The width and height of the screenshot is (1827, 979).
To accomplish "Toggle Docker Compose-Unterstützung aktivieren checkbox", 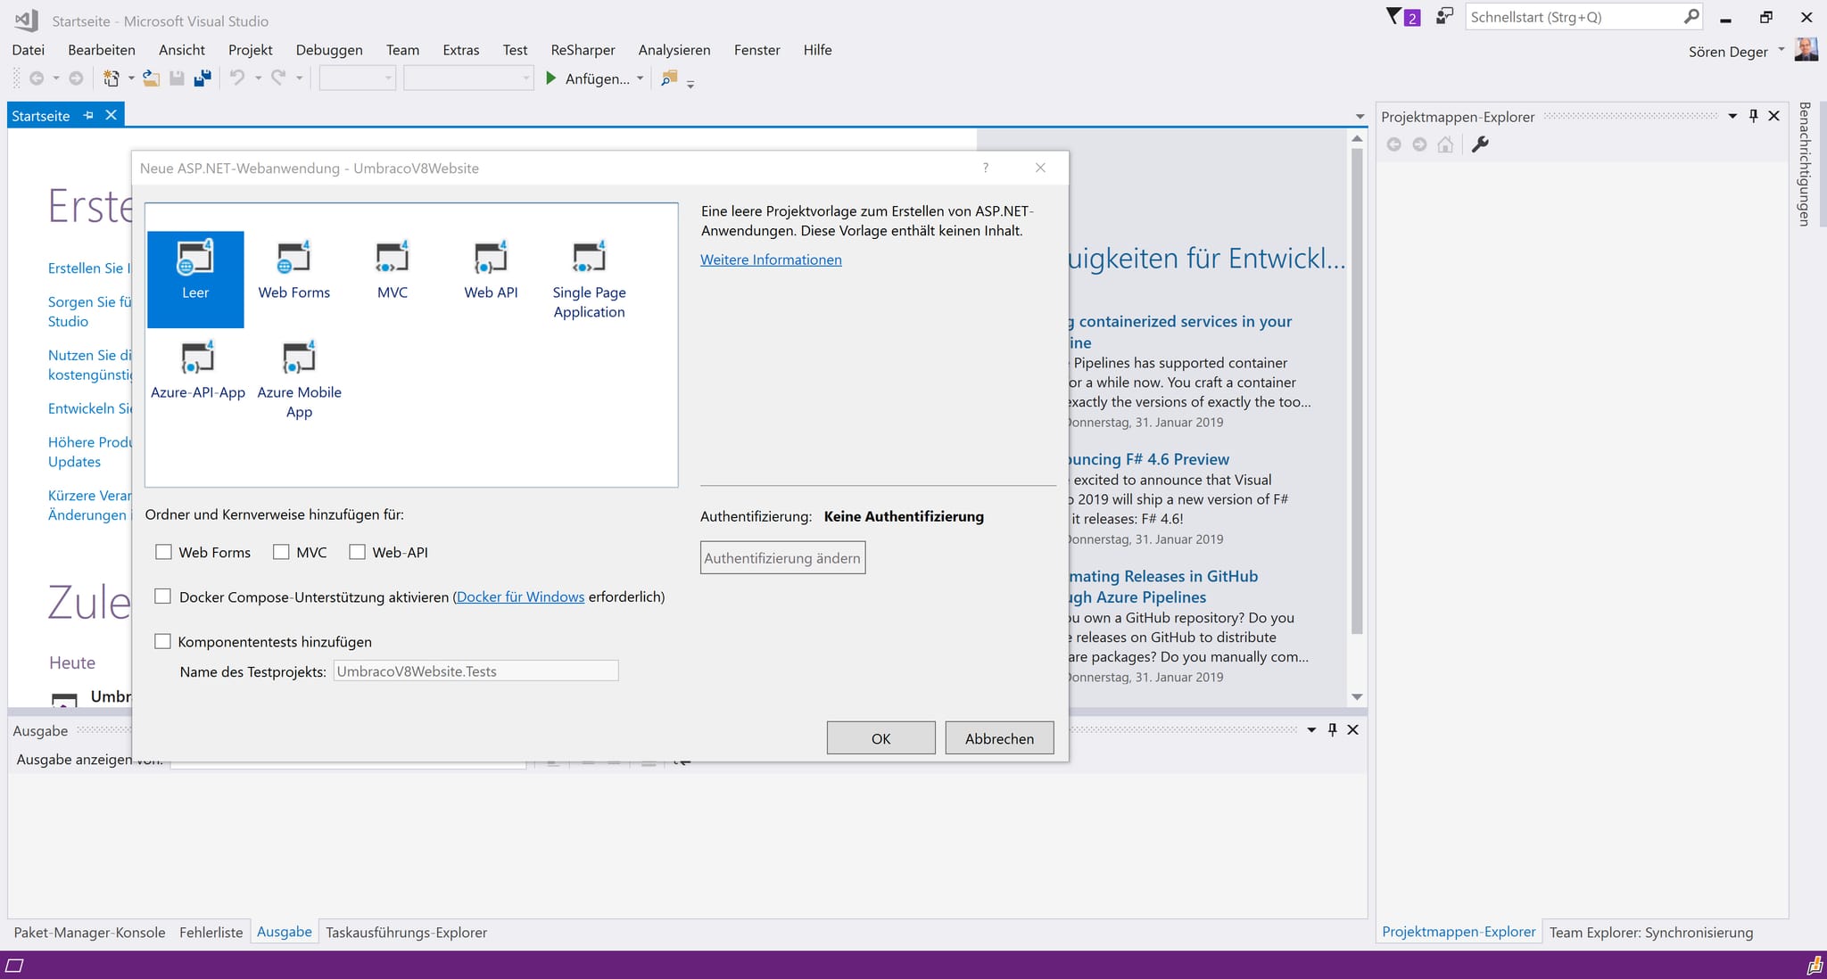I will (x=162, y=596).
